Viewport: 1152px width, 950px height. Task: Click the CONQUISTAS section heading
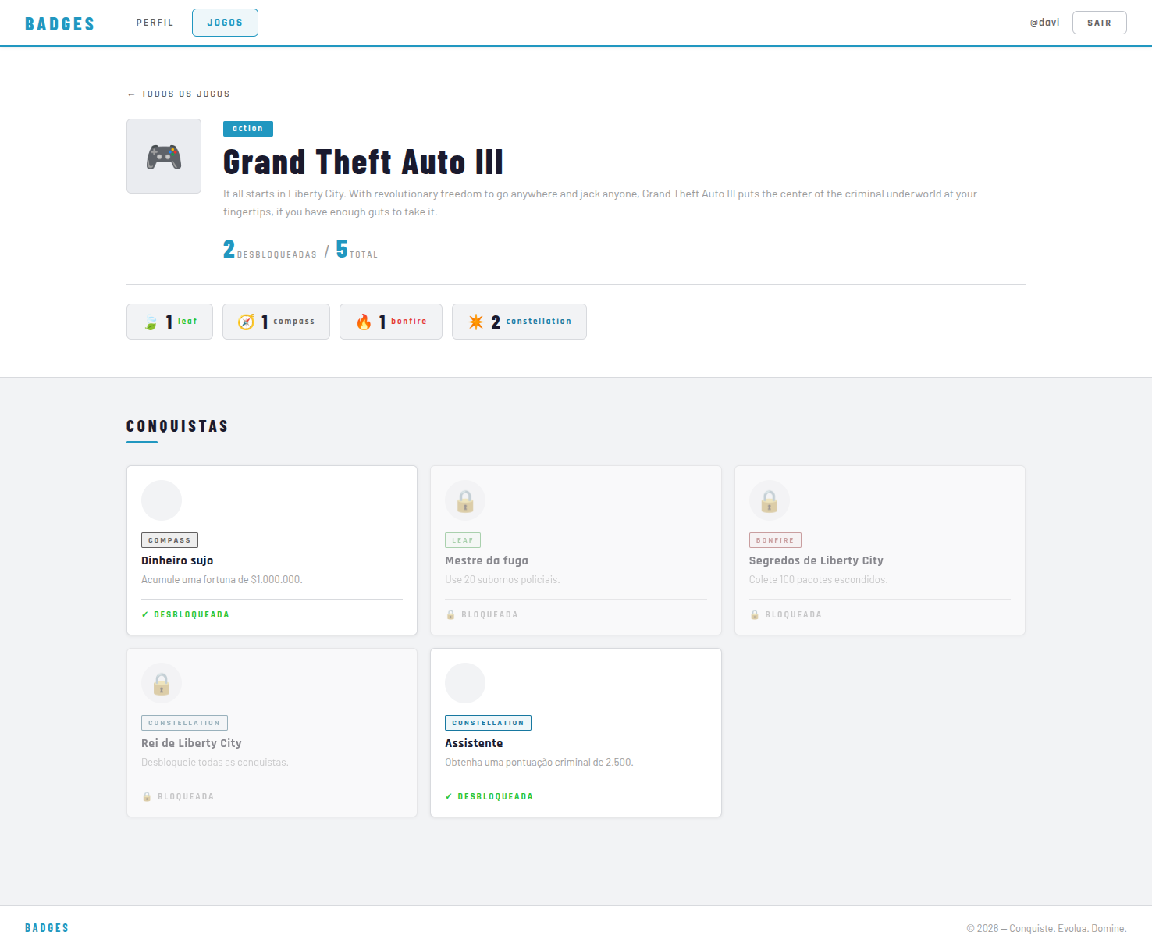pyautogui.click(x=177, y=426)
